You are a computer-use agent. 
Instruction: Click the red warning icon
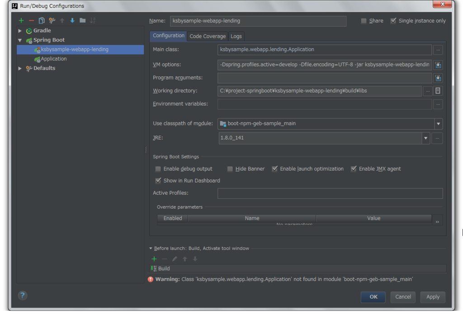pos(151,279)
